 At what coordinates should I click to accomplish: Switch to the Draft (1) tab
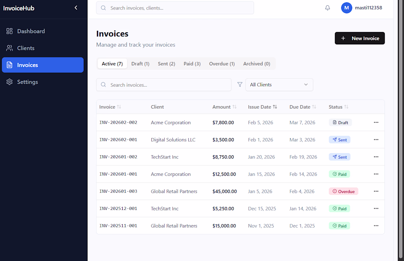[x=140, y=64]
